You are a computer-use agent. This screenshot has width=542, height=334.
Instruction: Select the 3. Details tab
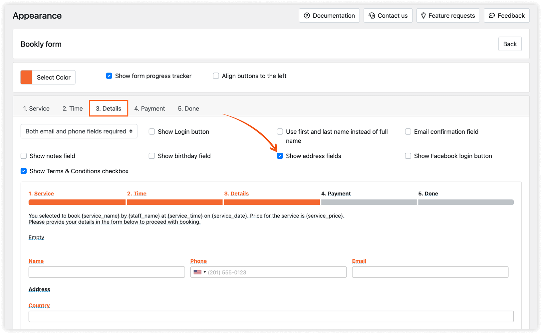tap(109, 108)
